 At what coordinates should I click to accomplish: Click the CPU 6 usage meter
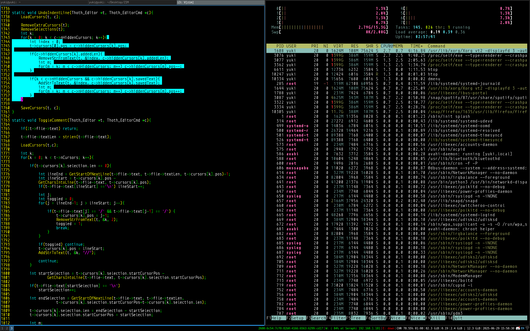457,18
